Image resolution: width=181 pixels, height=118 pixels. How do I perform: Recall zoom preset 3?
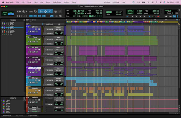coord(22,16)
